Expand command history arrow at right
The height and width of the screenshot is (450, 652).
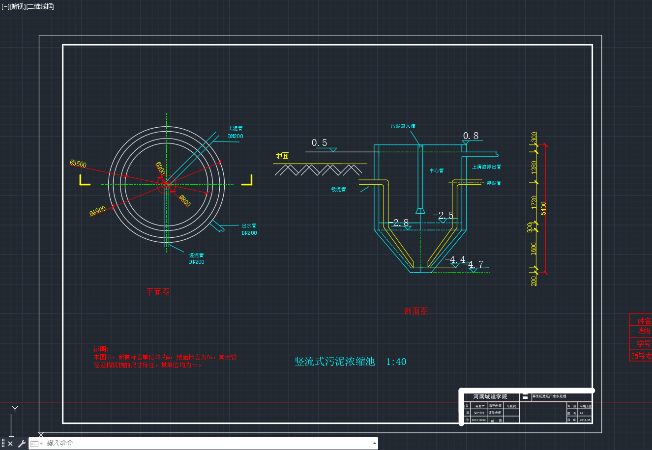tap(375, 443)
